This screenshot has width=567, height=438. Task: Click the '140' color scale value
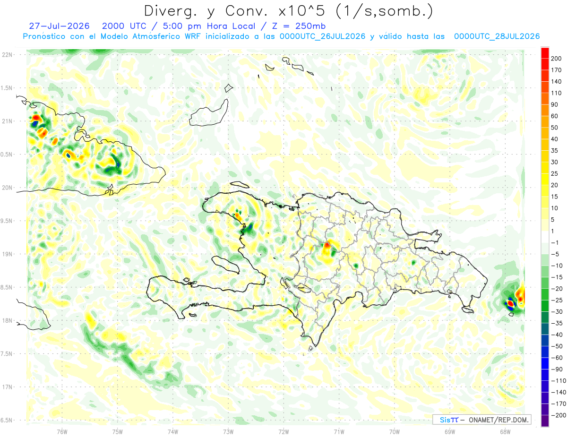[x=556, y=81]
